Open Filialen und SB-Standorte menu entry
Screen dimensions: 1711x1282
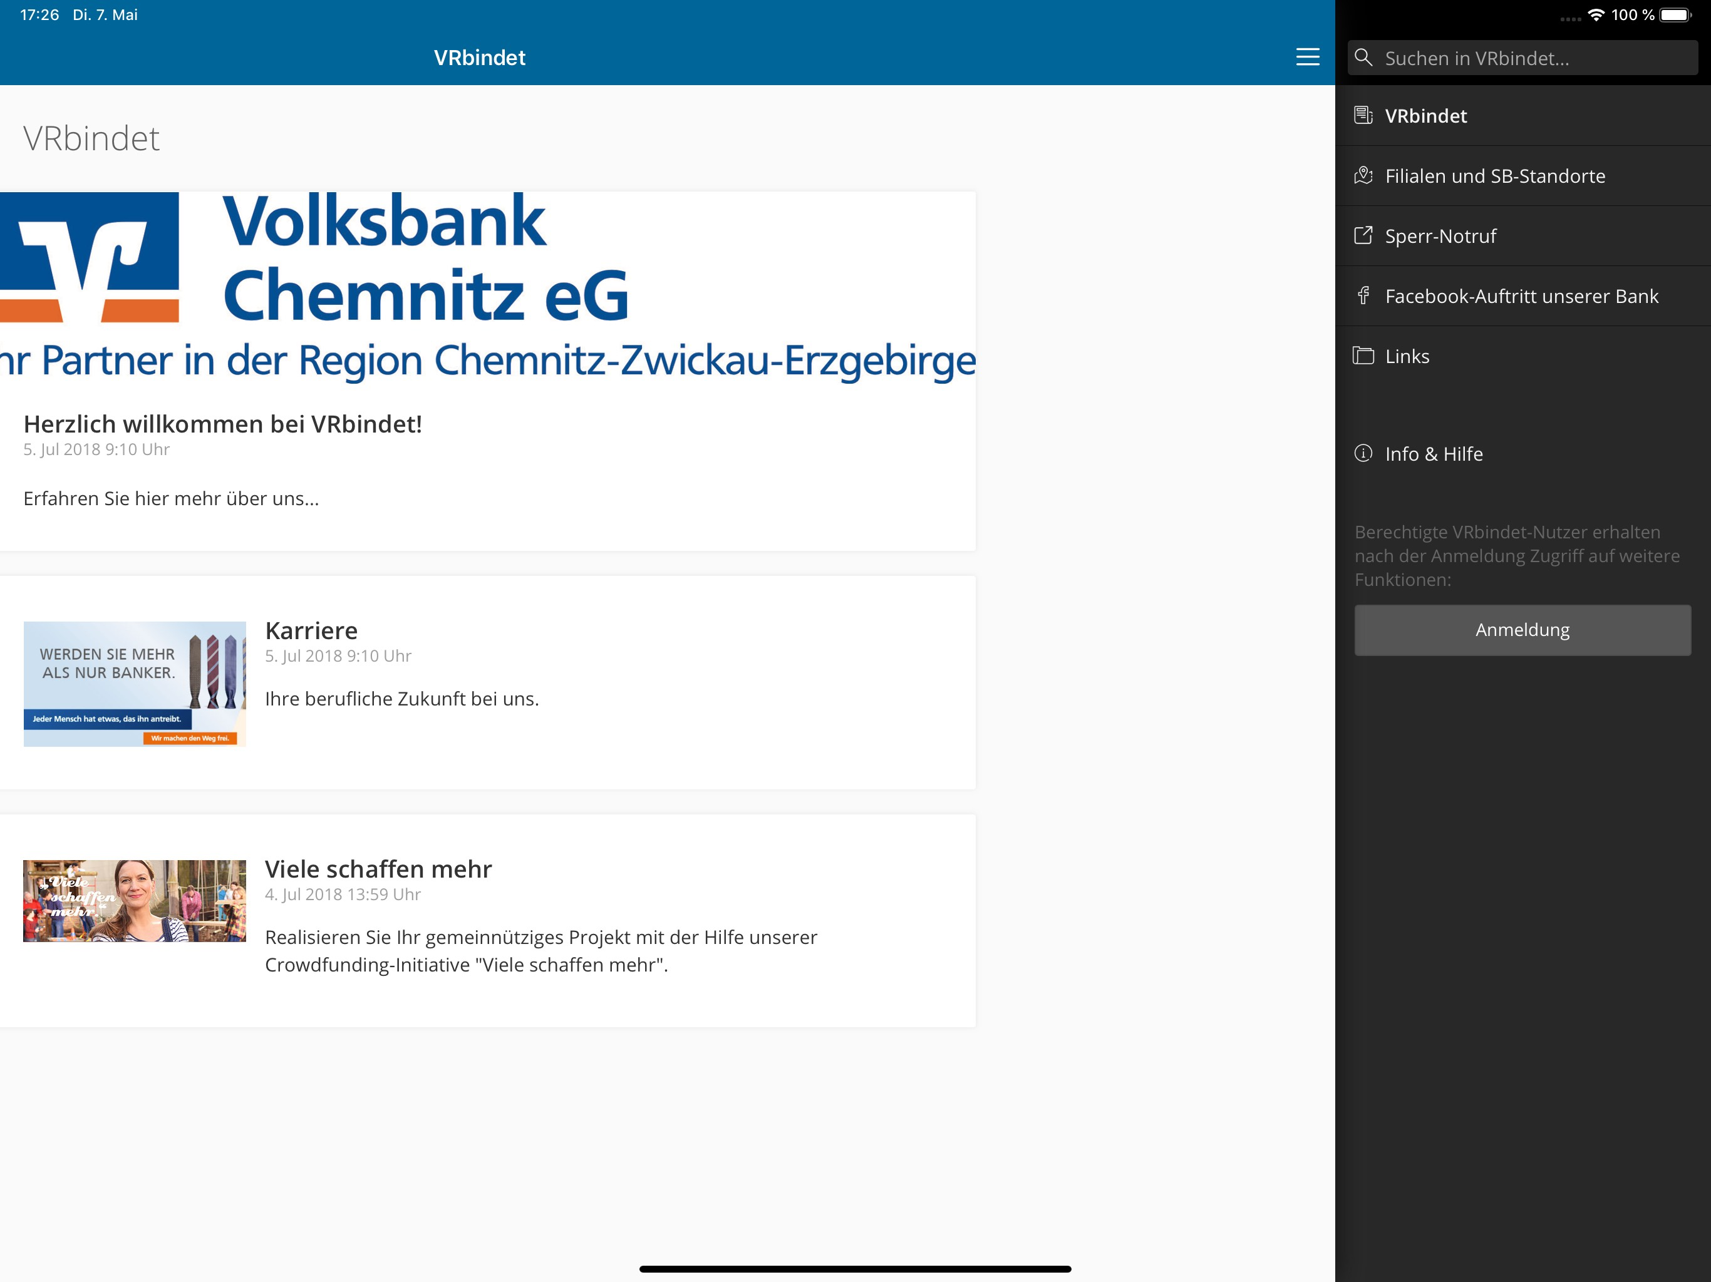[1523, 175]
